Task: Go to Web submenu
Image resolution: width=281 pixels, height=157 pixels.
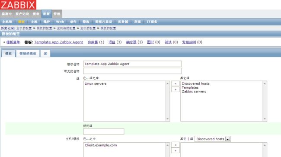Action: [60, 22]
